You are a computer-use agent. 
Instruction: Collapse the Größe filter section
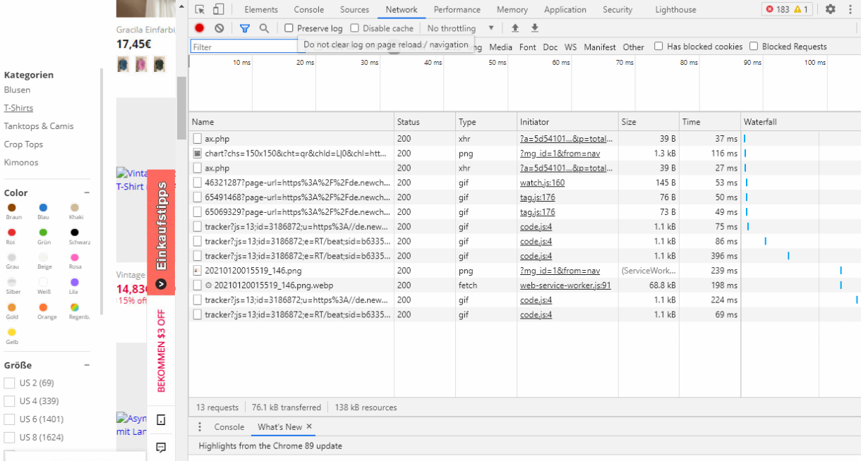pyautogui.click(x=87, y=365)
